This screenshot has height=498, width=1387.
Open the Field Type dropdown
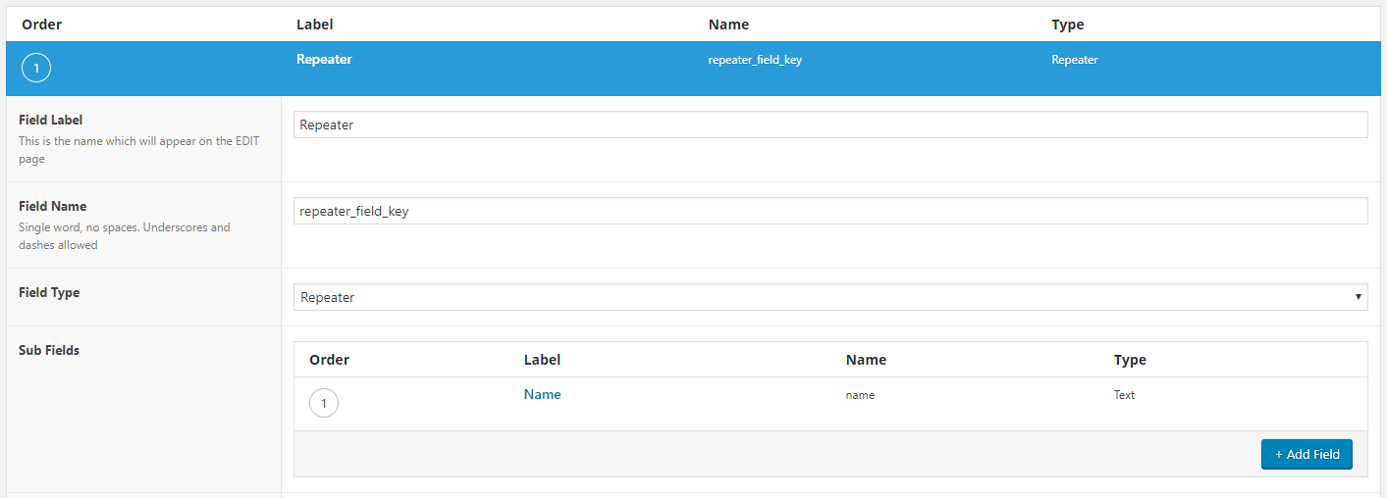tap(829, 297)
